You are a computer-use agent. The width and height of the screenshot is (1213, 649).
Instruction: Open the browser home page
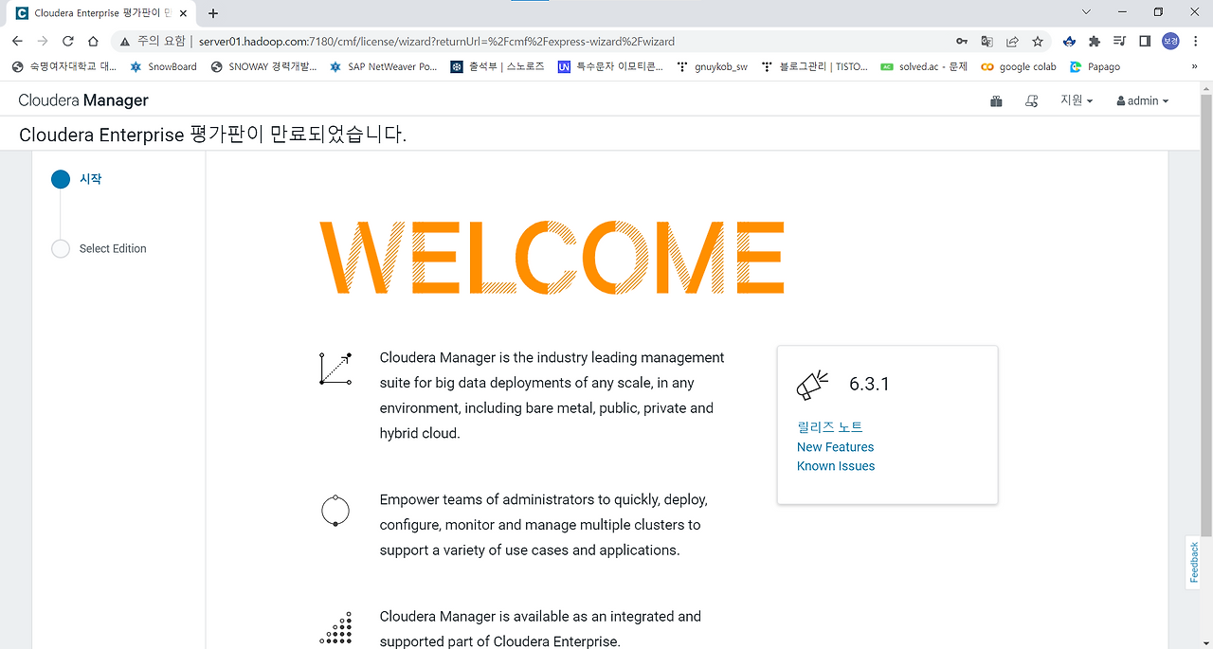pos(93,41)
